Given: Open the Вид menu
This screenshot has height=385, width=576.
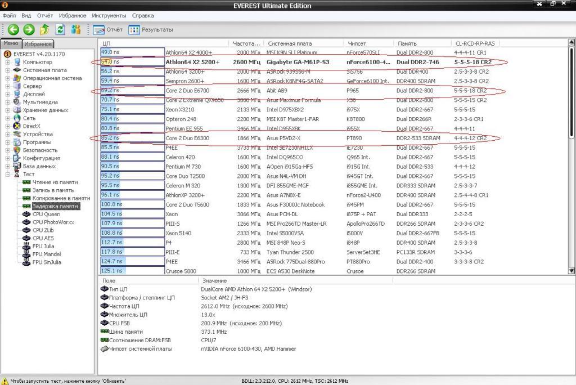Looking at the screenshot, I should point(26,15).
